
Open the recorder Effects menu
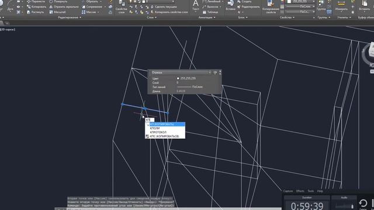(x=300, y=191)
